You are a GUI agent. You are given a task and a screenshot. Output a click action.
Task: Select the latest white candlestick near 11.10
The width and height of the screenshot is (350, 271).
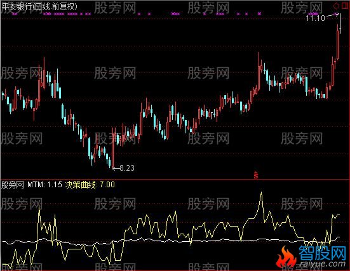340,24
